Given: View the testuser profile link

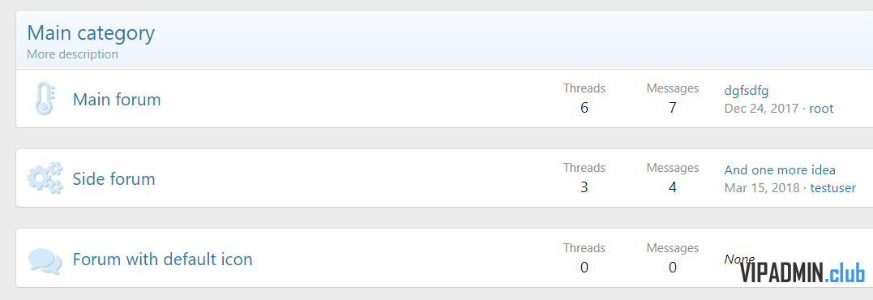Looking at the screenshot, I should pyautogui.click(x=833, y=188).
